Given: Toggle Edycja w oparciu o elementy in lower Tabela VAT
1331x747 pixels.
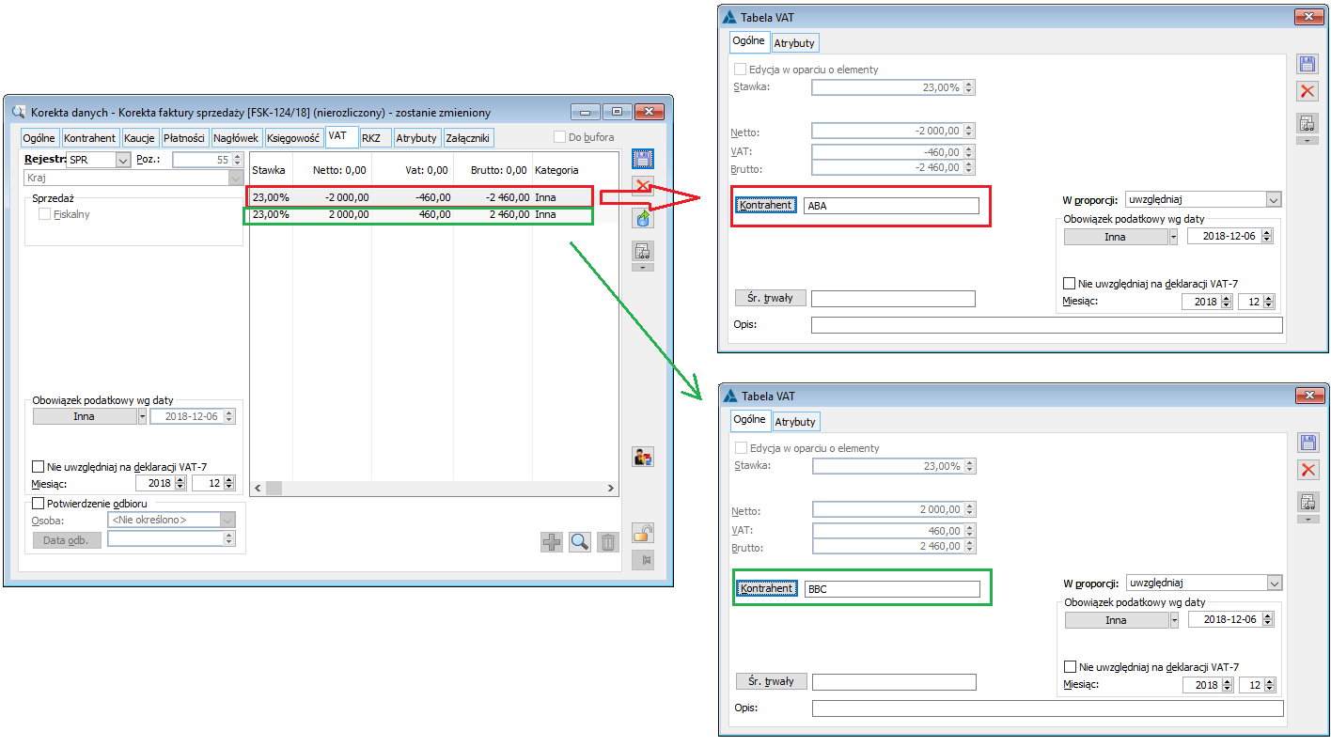Looking at the screenshot, I should tap(741, 448).
